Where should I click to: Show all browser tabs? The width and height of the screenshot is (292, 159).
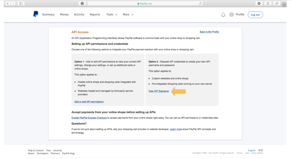point(277,3)
